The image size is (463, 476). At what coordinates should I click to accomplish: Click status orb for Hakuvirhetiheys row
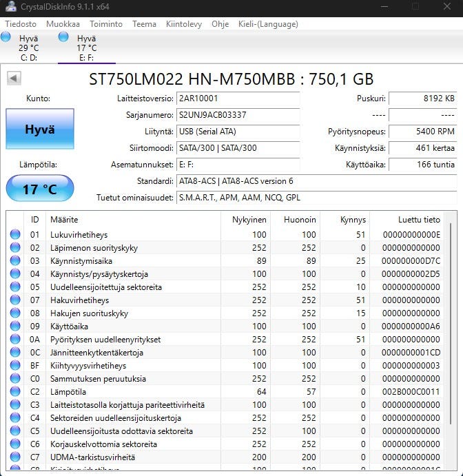[x=15, y=300]
